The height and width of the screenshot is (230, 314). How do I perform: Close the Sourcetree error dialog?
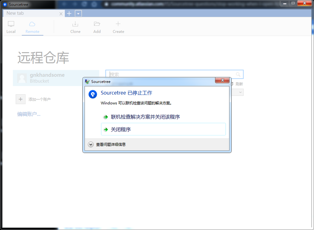tap(222, 80)
